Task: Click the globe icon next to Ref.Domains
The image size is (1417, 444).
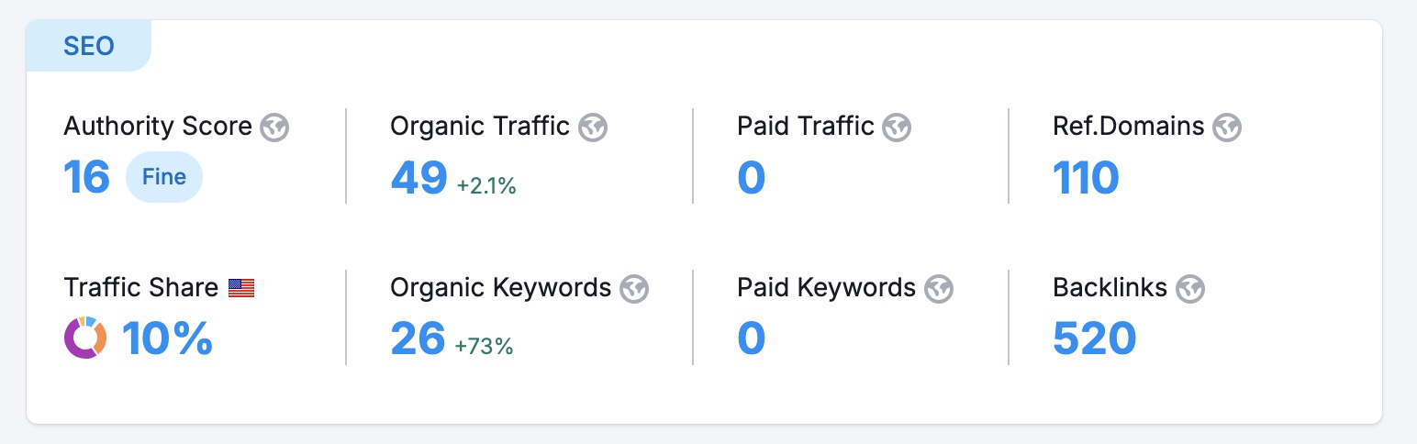Action: 1227,127
